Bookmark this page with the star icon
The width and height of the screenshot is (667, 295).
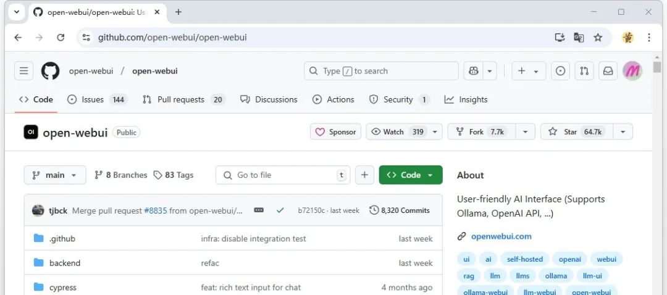[x=598, y=38]
